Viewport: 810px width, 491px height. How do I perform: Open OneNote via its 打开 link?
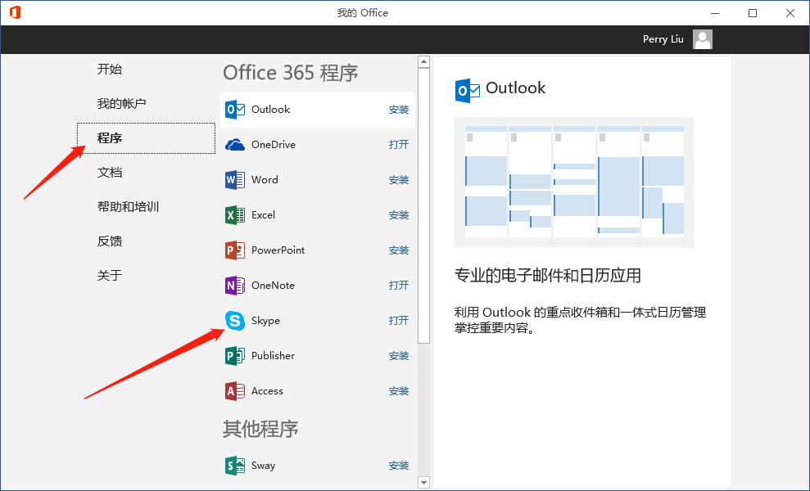click(399, 285)
